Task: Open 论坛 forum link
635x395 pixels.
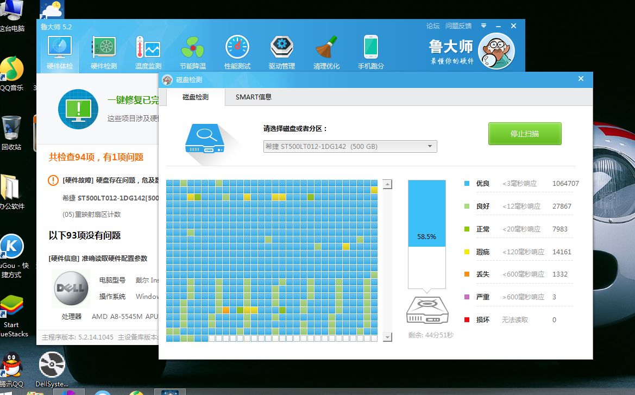Action: (432, 26)
